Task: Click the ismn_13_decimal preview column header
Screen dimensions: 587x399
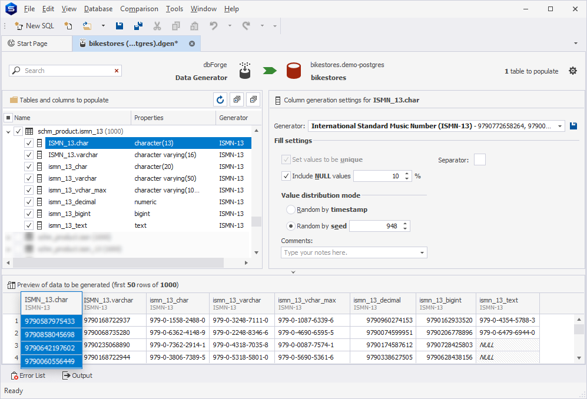Action: point(383,304)
